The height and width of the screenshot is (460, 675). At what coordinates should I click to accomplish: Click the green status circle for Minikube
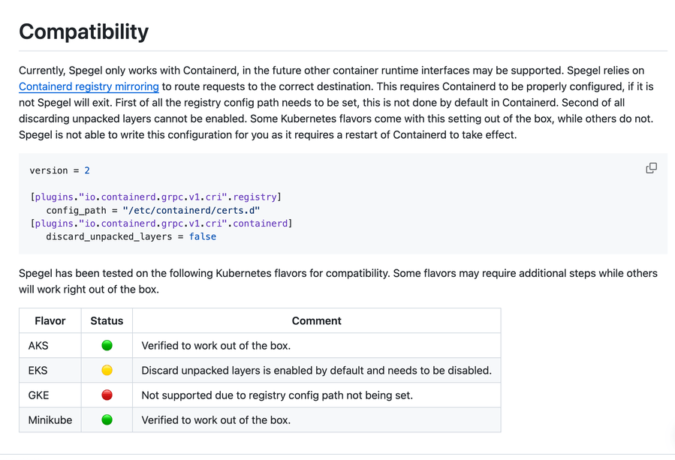point(107,419)
